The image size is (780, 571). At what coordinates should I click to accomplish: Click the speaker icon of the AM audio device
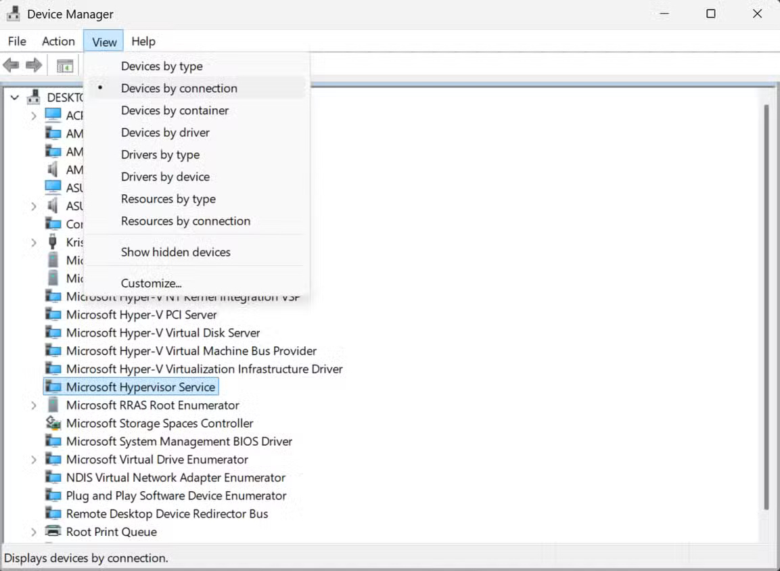point(53,169)
